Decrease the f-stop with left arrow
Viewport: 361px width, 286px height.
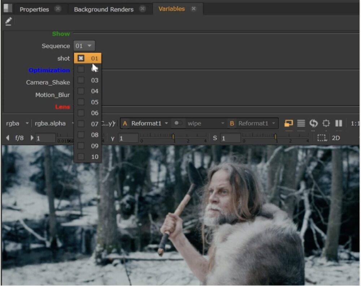8,138
